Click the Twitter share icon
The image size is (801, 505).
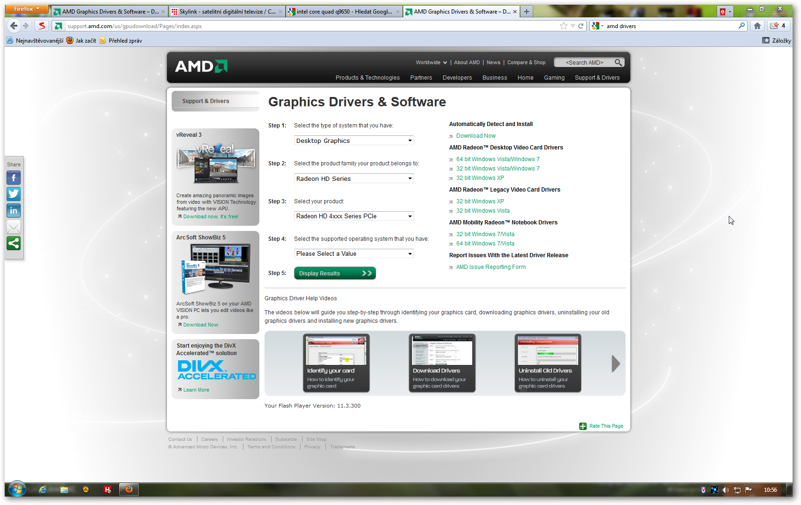pyautogui.click(x=14, y=194)
